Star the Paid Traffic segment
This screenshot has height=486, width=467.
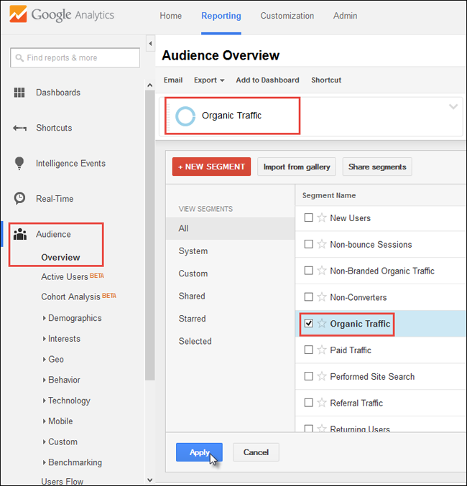tap(322, 350)
